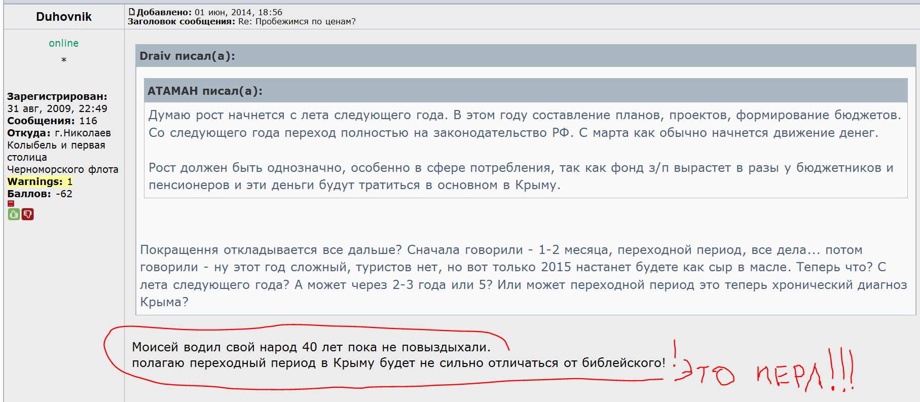Click the Зарегистрирован registration date label
The height and width of the screenshot is (402, 920).
57,96
